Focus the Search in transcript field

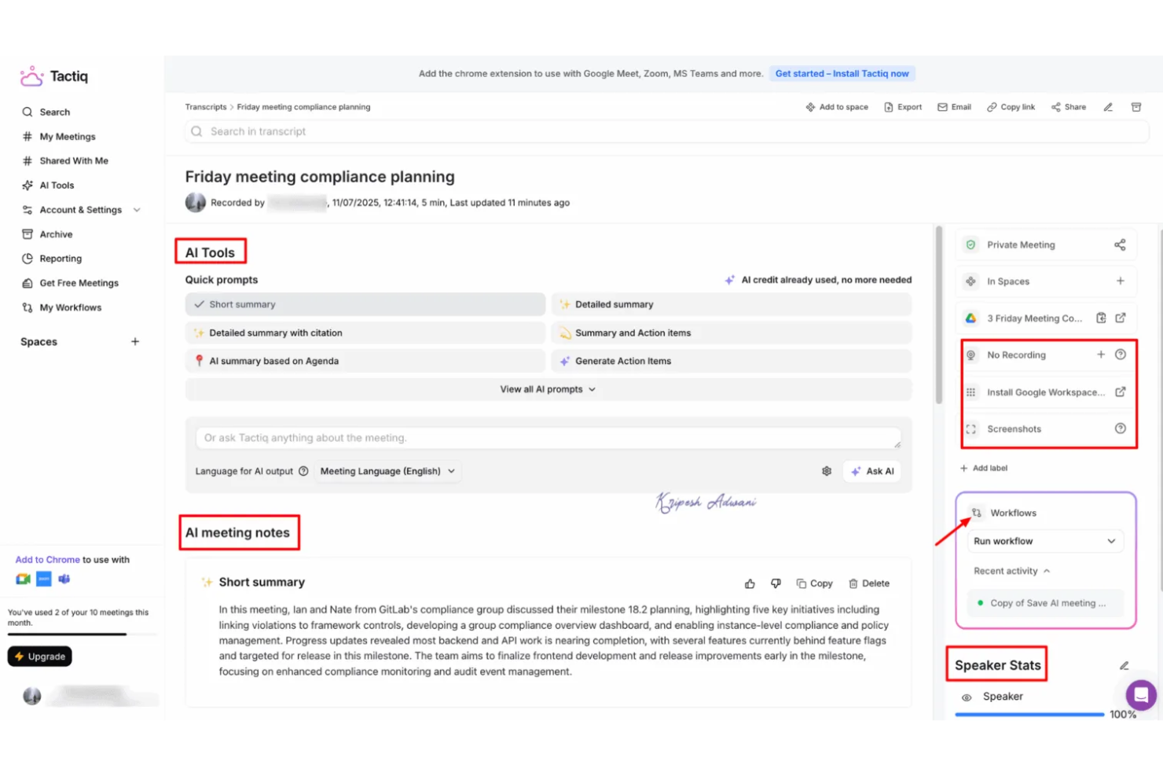point(666,131)
